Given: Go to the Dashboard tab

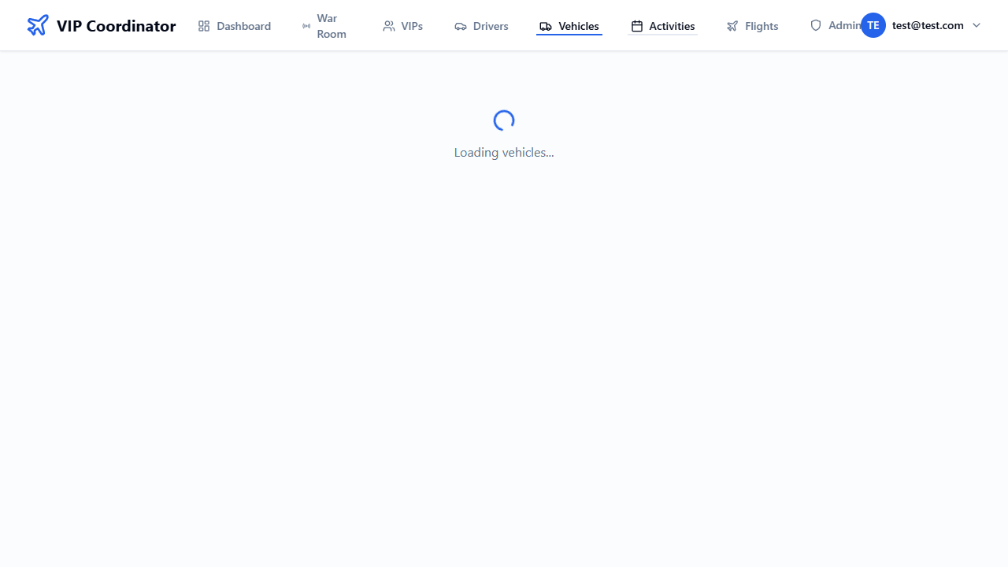Looking at the screenshot, I should (243, 26).
